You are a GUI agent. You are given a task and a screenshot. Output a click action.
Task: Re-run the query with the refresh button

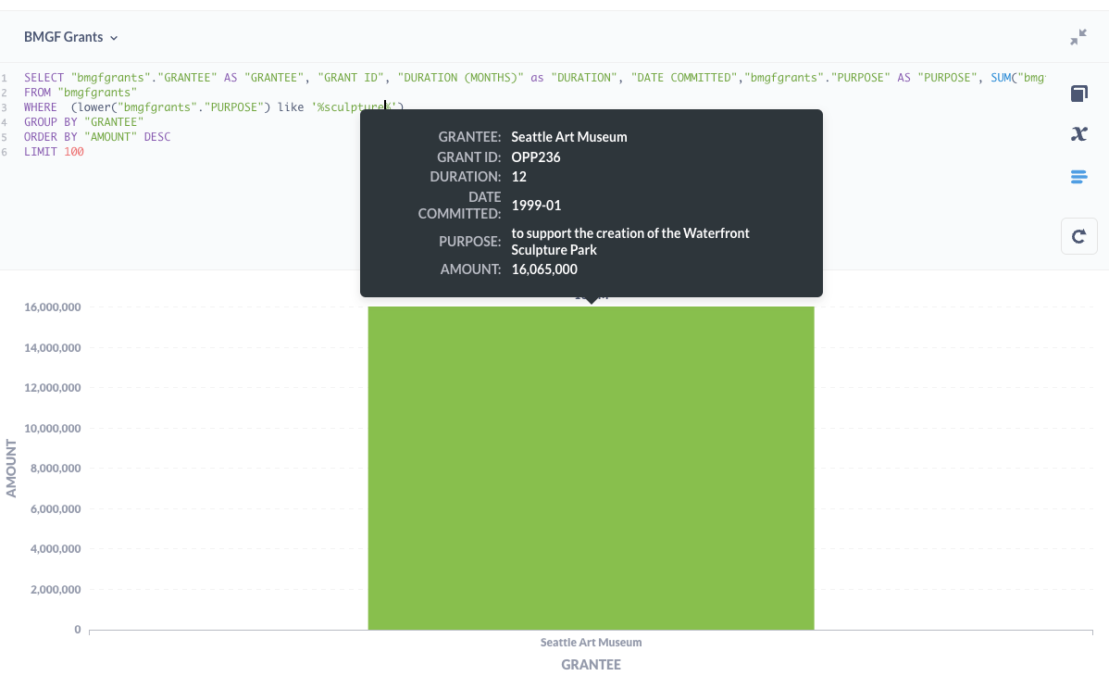click(1078, 236)
